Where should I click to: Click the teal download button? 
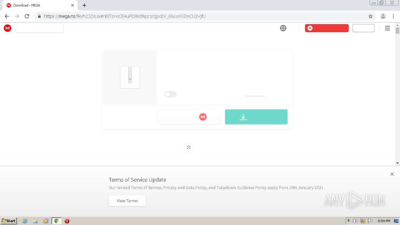(256, 117)
